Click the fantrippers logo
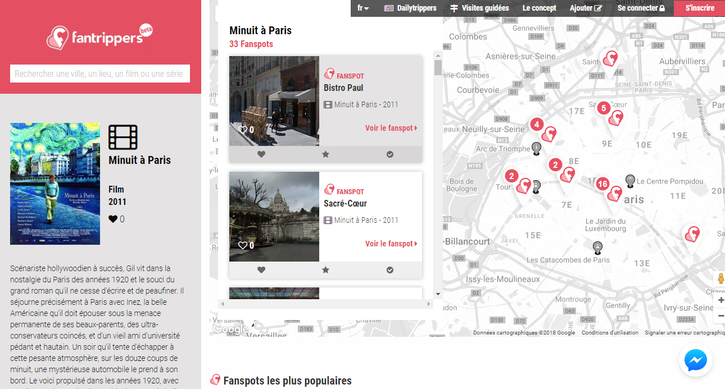The width and height of the screenshot is (725, 389). (100, 37)
